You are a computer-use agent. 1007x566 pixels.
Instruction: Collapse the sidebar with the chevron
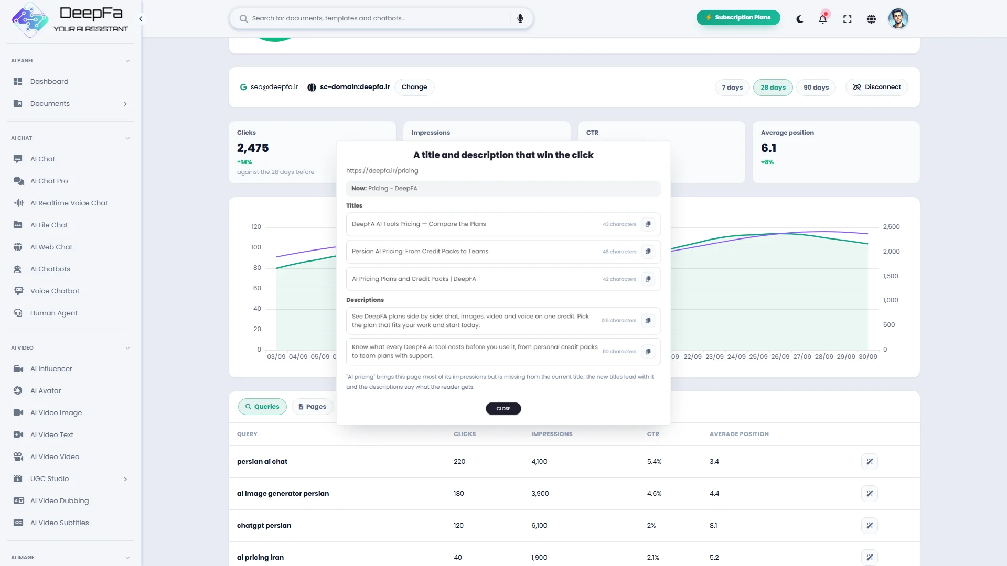(x=141, y=19)
